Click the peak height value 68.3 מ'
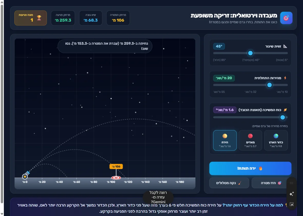The height and width of the screenshot is (216, 303). pyautogui.click(x=91, y=20)
